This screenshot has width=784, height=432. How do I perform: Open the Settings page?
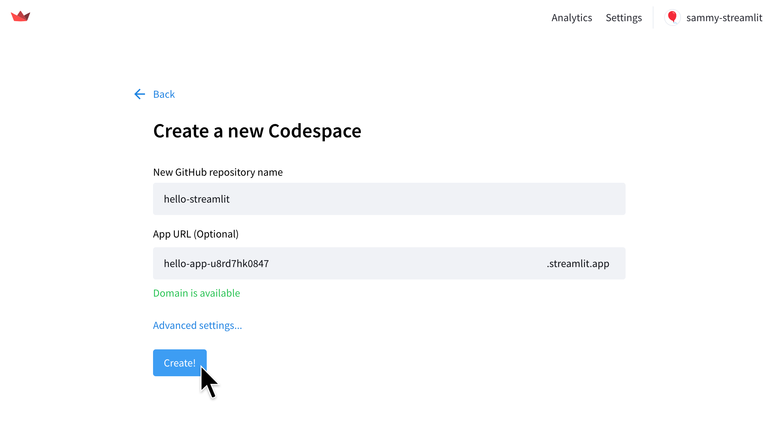624,17
